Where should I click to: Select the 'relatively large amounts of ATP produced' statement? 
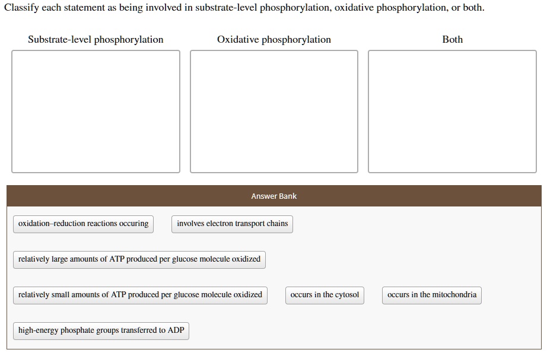139,259
